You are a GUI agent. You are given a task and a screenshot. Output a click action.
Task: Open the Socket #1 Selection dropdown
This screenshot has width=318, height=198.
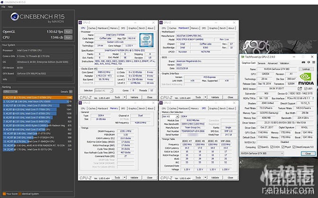pos(104,90)
